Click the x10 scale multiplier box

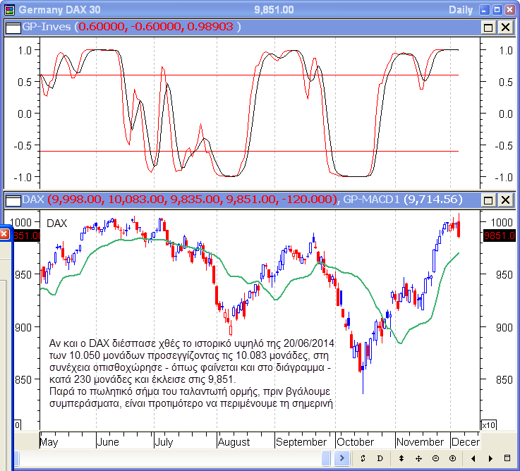point(488,424)
